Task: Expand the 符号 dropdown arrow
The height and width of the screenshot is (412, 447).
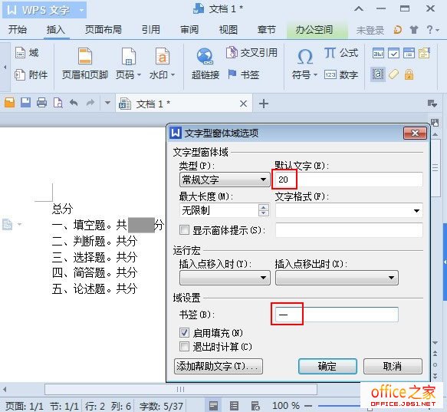Action: (x=315, y=75)
